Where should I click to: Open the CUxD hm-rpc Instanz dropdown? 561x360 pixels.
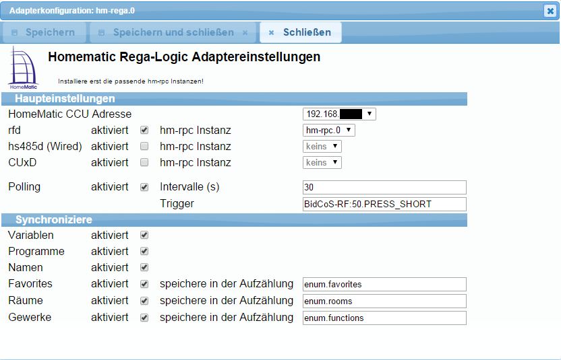tap(322, 162)
